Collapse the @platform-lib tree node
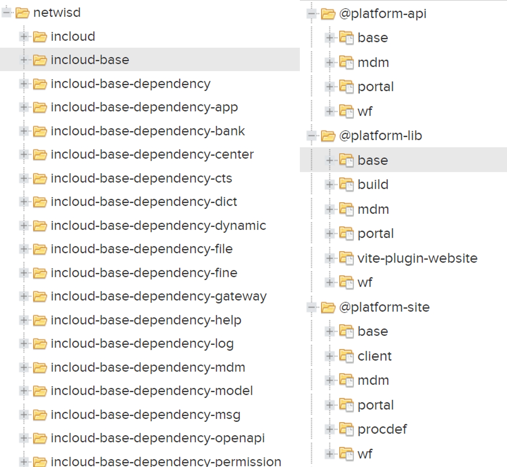The image size is (507, 467). (312, 136)
